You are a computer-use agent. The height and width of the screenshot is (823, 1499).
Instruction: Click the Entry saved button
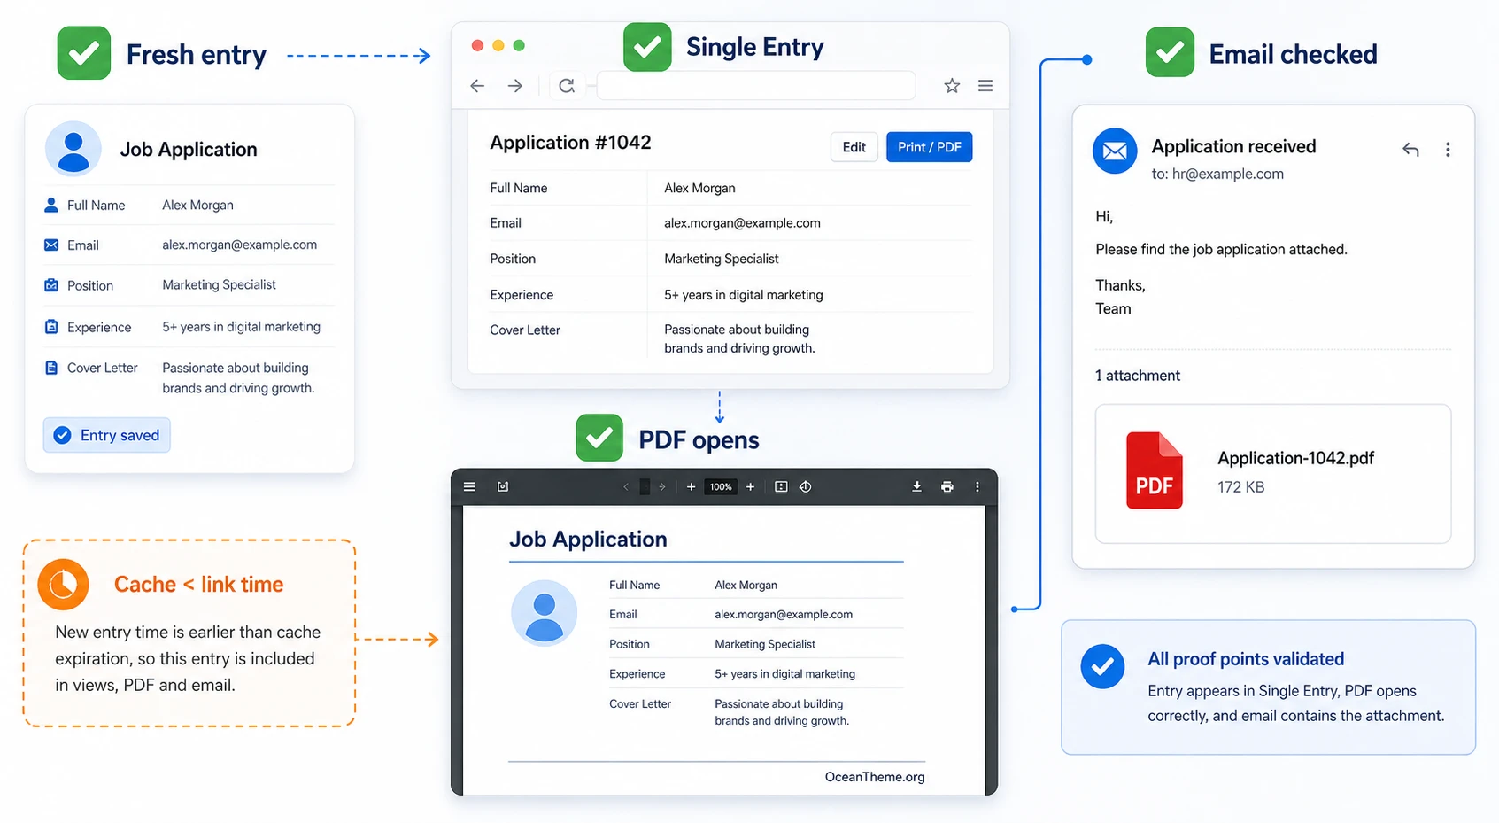click(107, 435)
